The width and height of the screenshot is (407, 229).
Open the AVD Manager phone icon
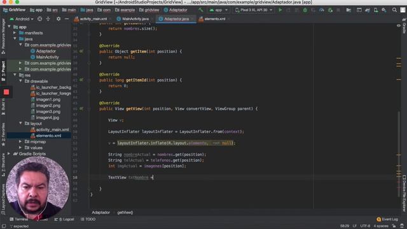[x=376, y=10]
